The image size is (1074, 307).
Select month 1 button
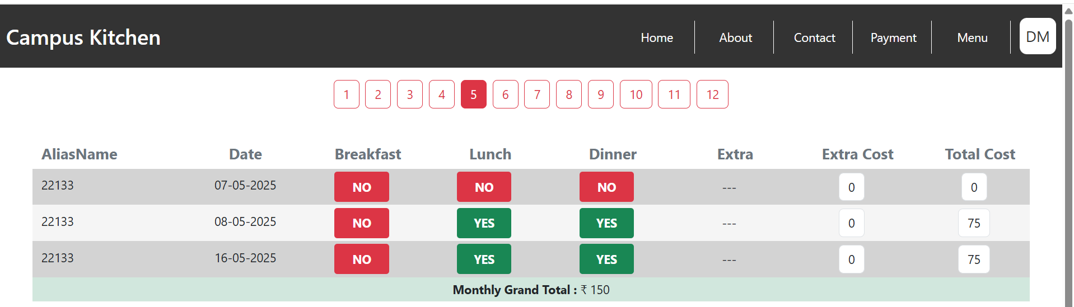[346, 95]
